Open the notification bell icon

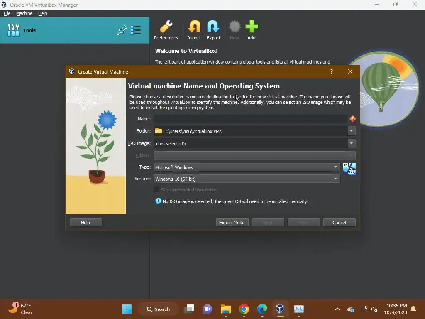[x=414, y=309]
